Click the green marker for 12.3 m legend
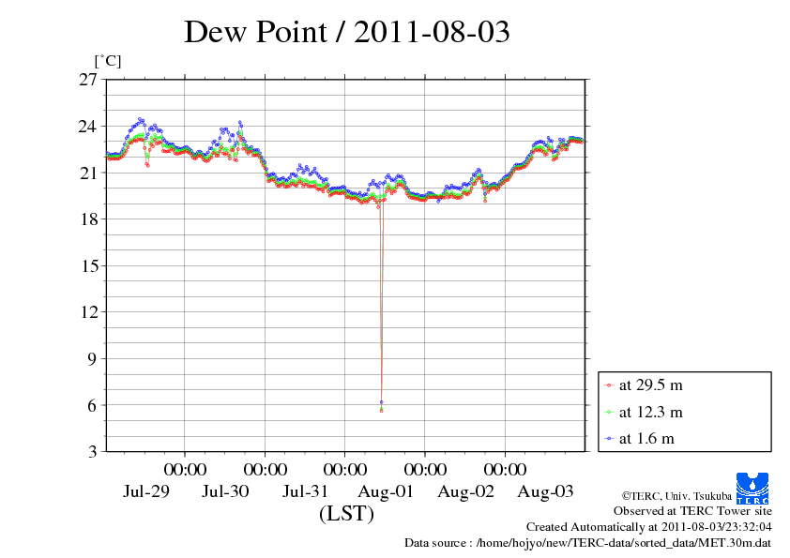The image size is (790, 558). click(x=609, y=413)
